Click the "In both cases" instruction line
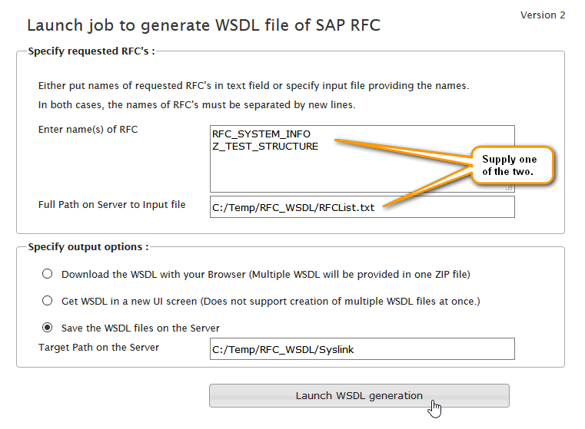The height and width of the screenshot is (429, 585). 197,104
